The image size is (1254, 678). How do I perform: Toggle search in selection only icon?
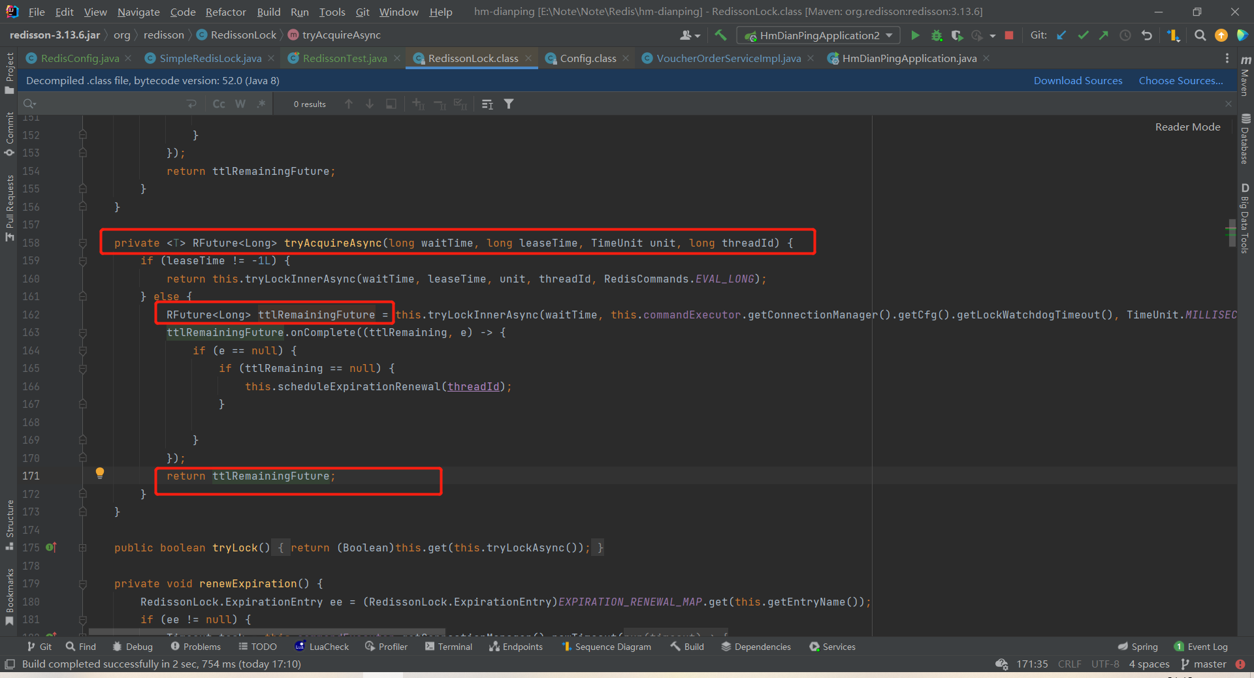[487, 104]
